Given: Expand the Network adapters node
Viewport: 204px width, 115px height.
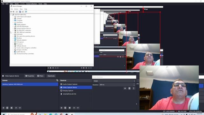Looking at the screenshot, I should [x=13, y=40].
